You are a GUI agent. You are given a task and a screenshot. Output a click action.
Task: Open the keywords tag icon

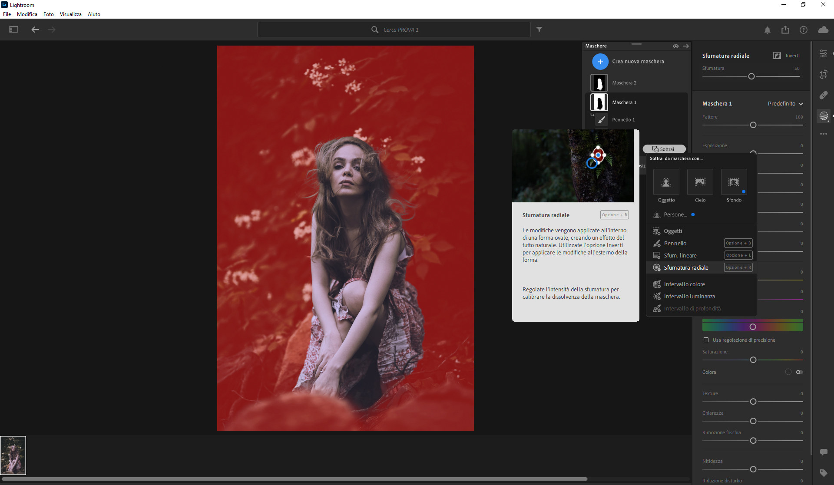[x=824, y=473]
